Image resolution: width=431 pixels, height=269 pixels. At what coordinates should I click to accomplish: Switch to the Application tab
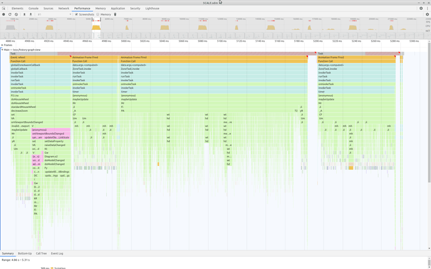[117, 9]
